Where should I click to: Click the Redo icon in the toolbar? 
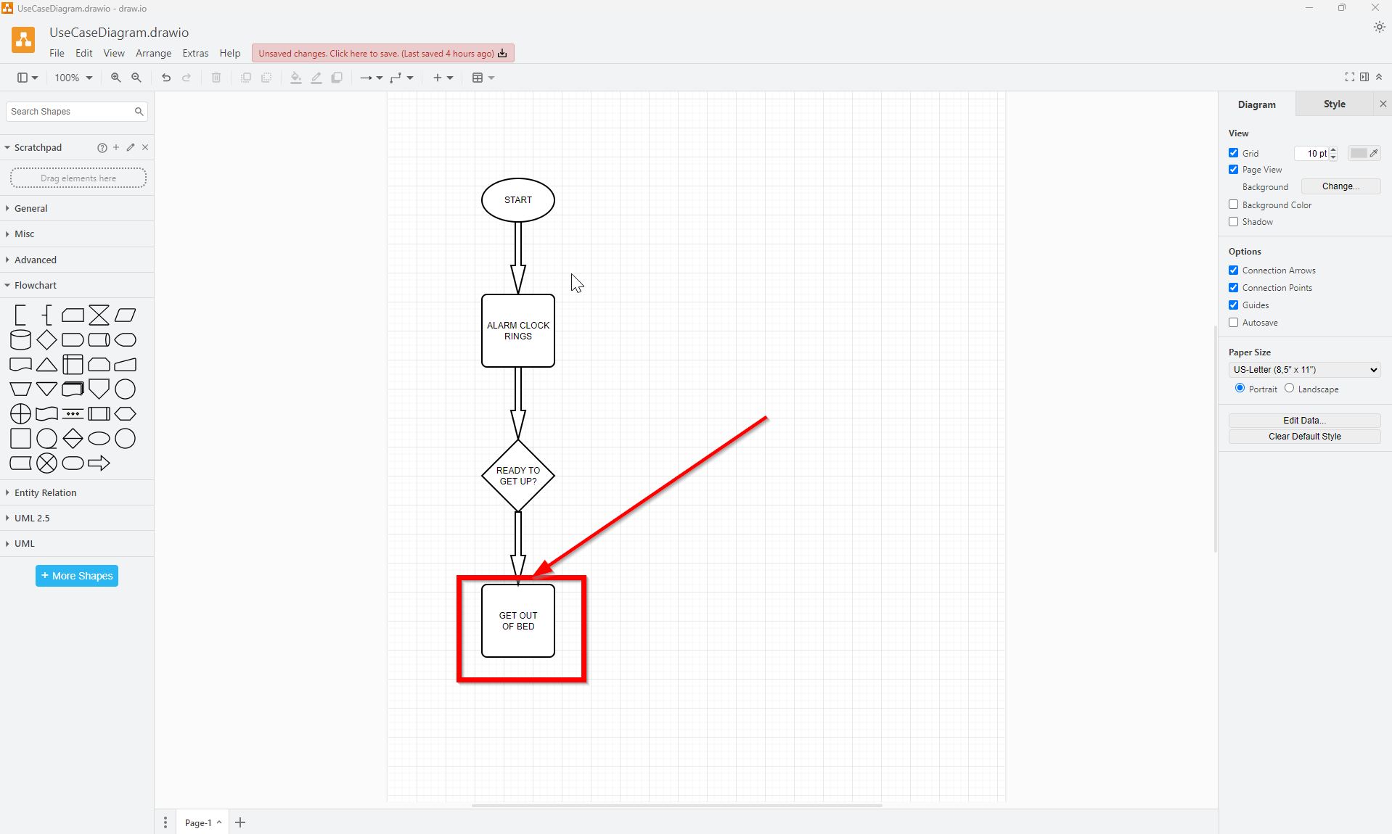[x=187, y=78]
